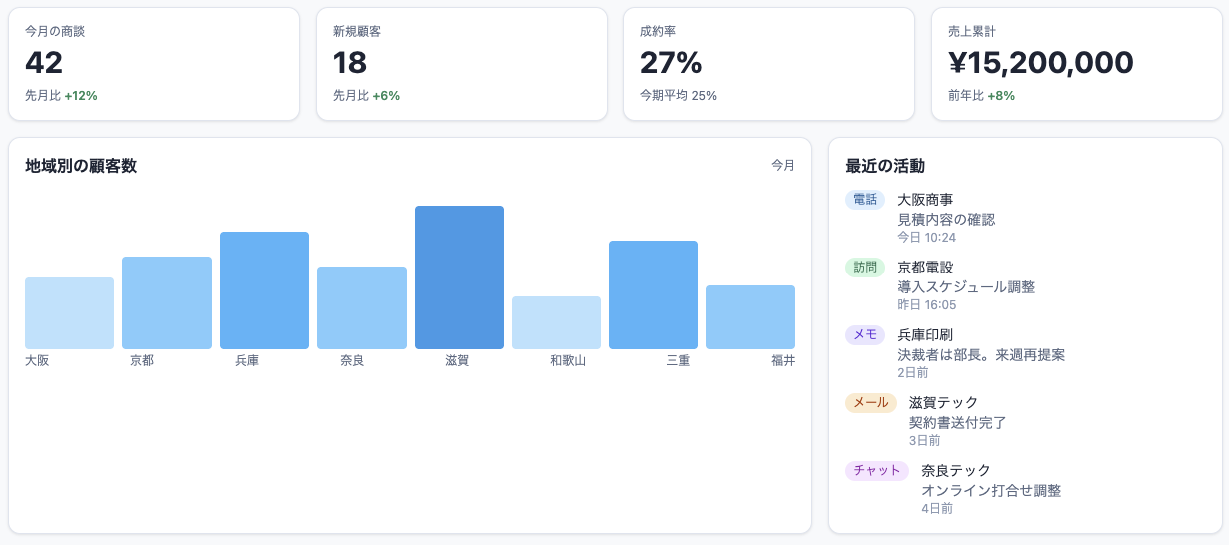Click the 電話 tag badge
Screen dimensions: 1229x545
(865, 200)
